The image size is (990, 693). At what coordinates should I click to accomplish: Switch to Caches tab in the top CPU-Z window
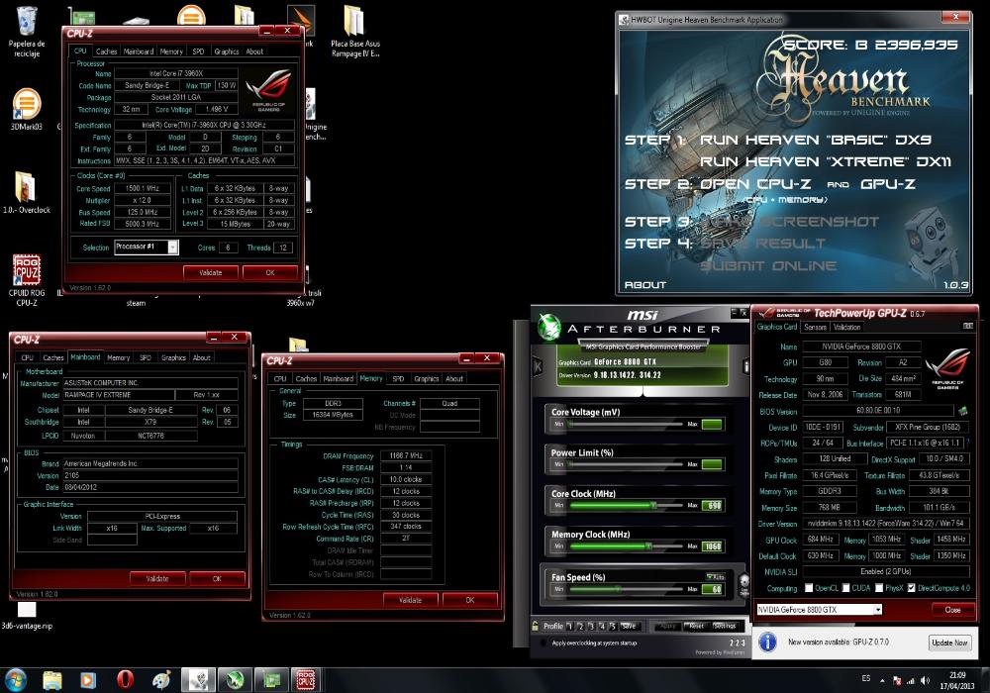coord(106,51)
